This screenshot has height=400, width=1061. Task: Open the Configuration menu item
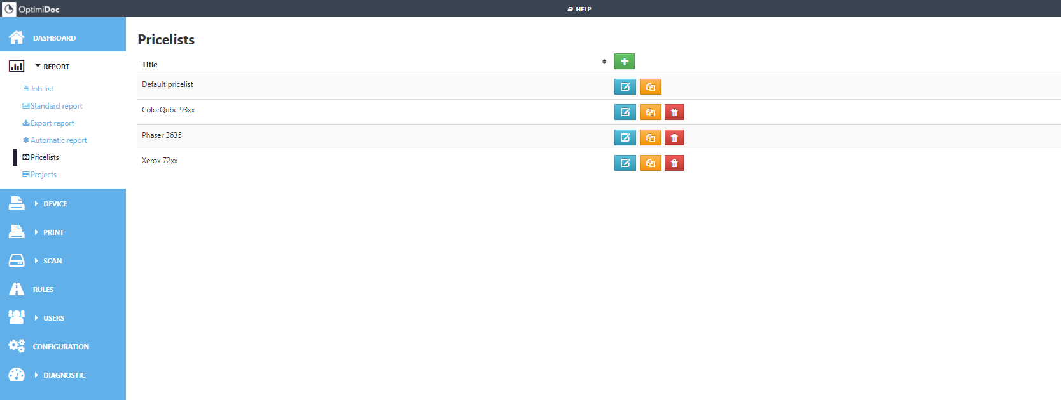click(60, 347)
